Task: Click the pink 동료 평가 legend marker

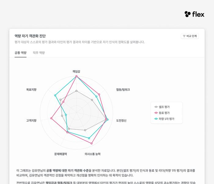Action: 156,113
